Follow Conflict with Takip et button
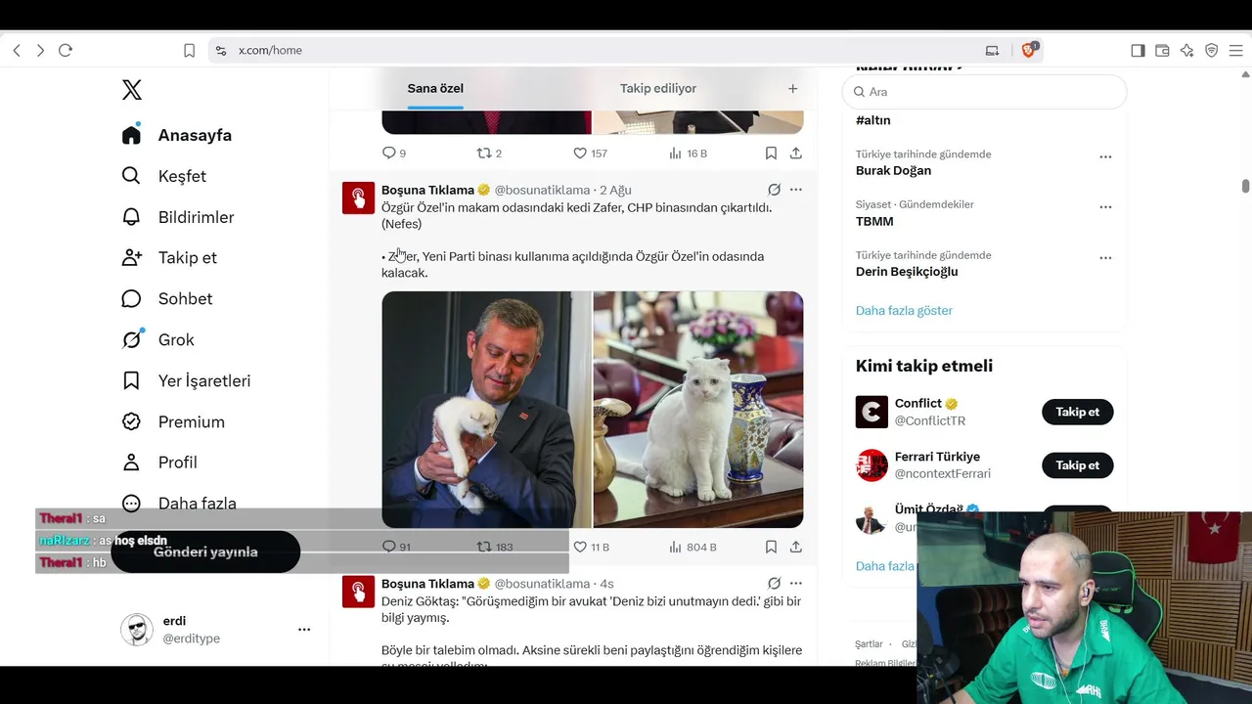The image size is (1252, 704). tap(1078, 412)
